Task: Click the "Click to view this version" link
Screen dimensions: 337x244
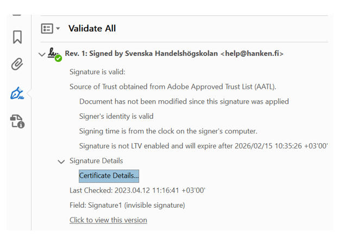Action: click(x=108, y=220)
